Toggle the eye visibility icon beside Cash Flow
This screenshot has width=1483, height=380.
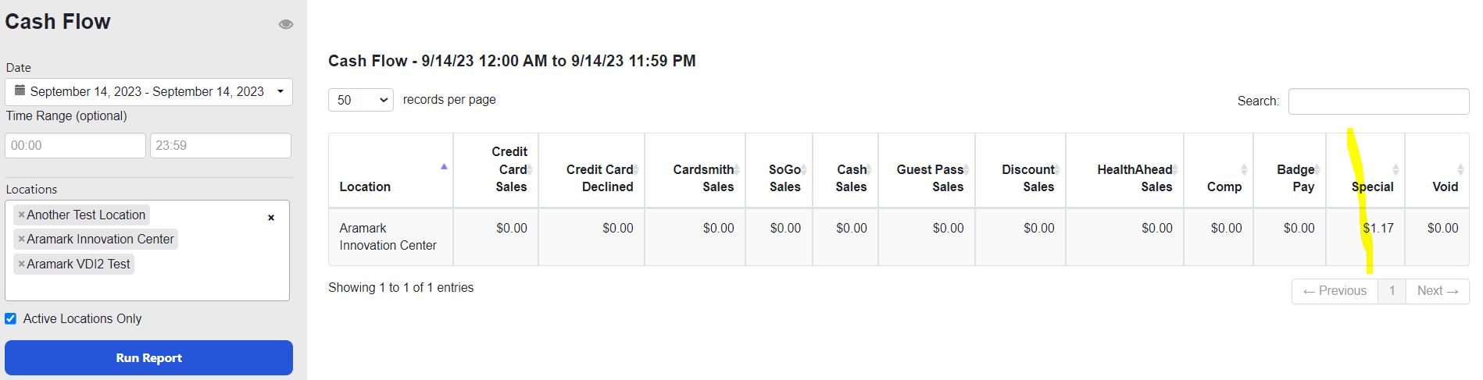pyautogui.click(x=286, y=24)
